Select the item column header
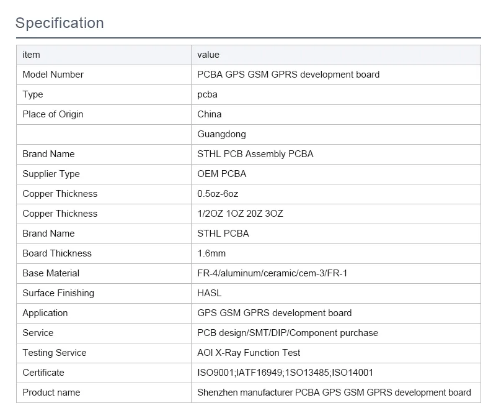The image size is (496, 413). coord(30,55)
